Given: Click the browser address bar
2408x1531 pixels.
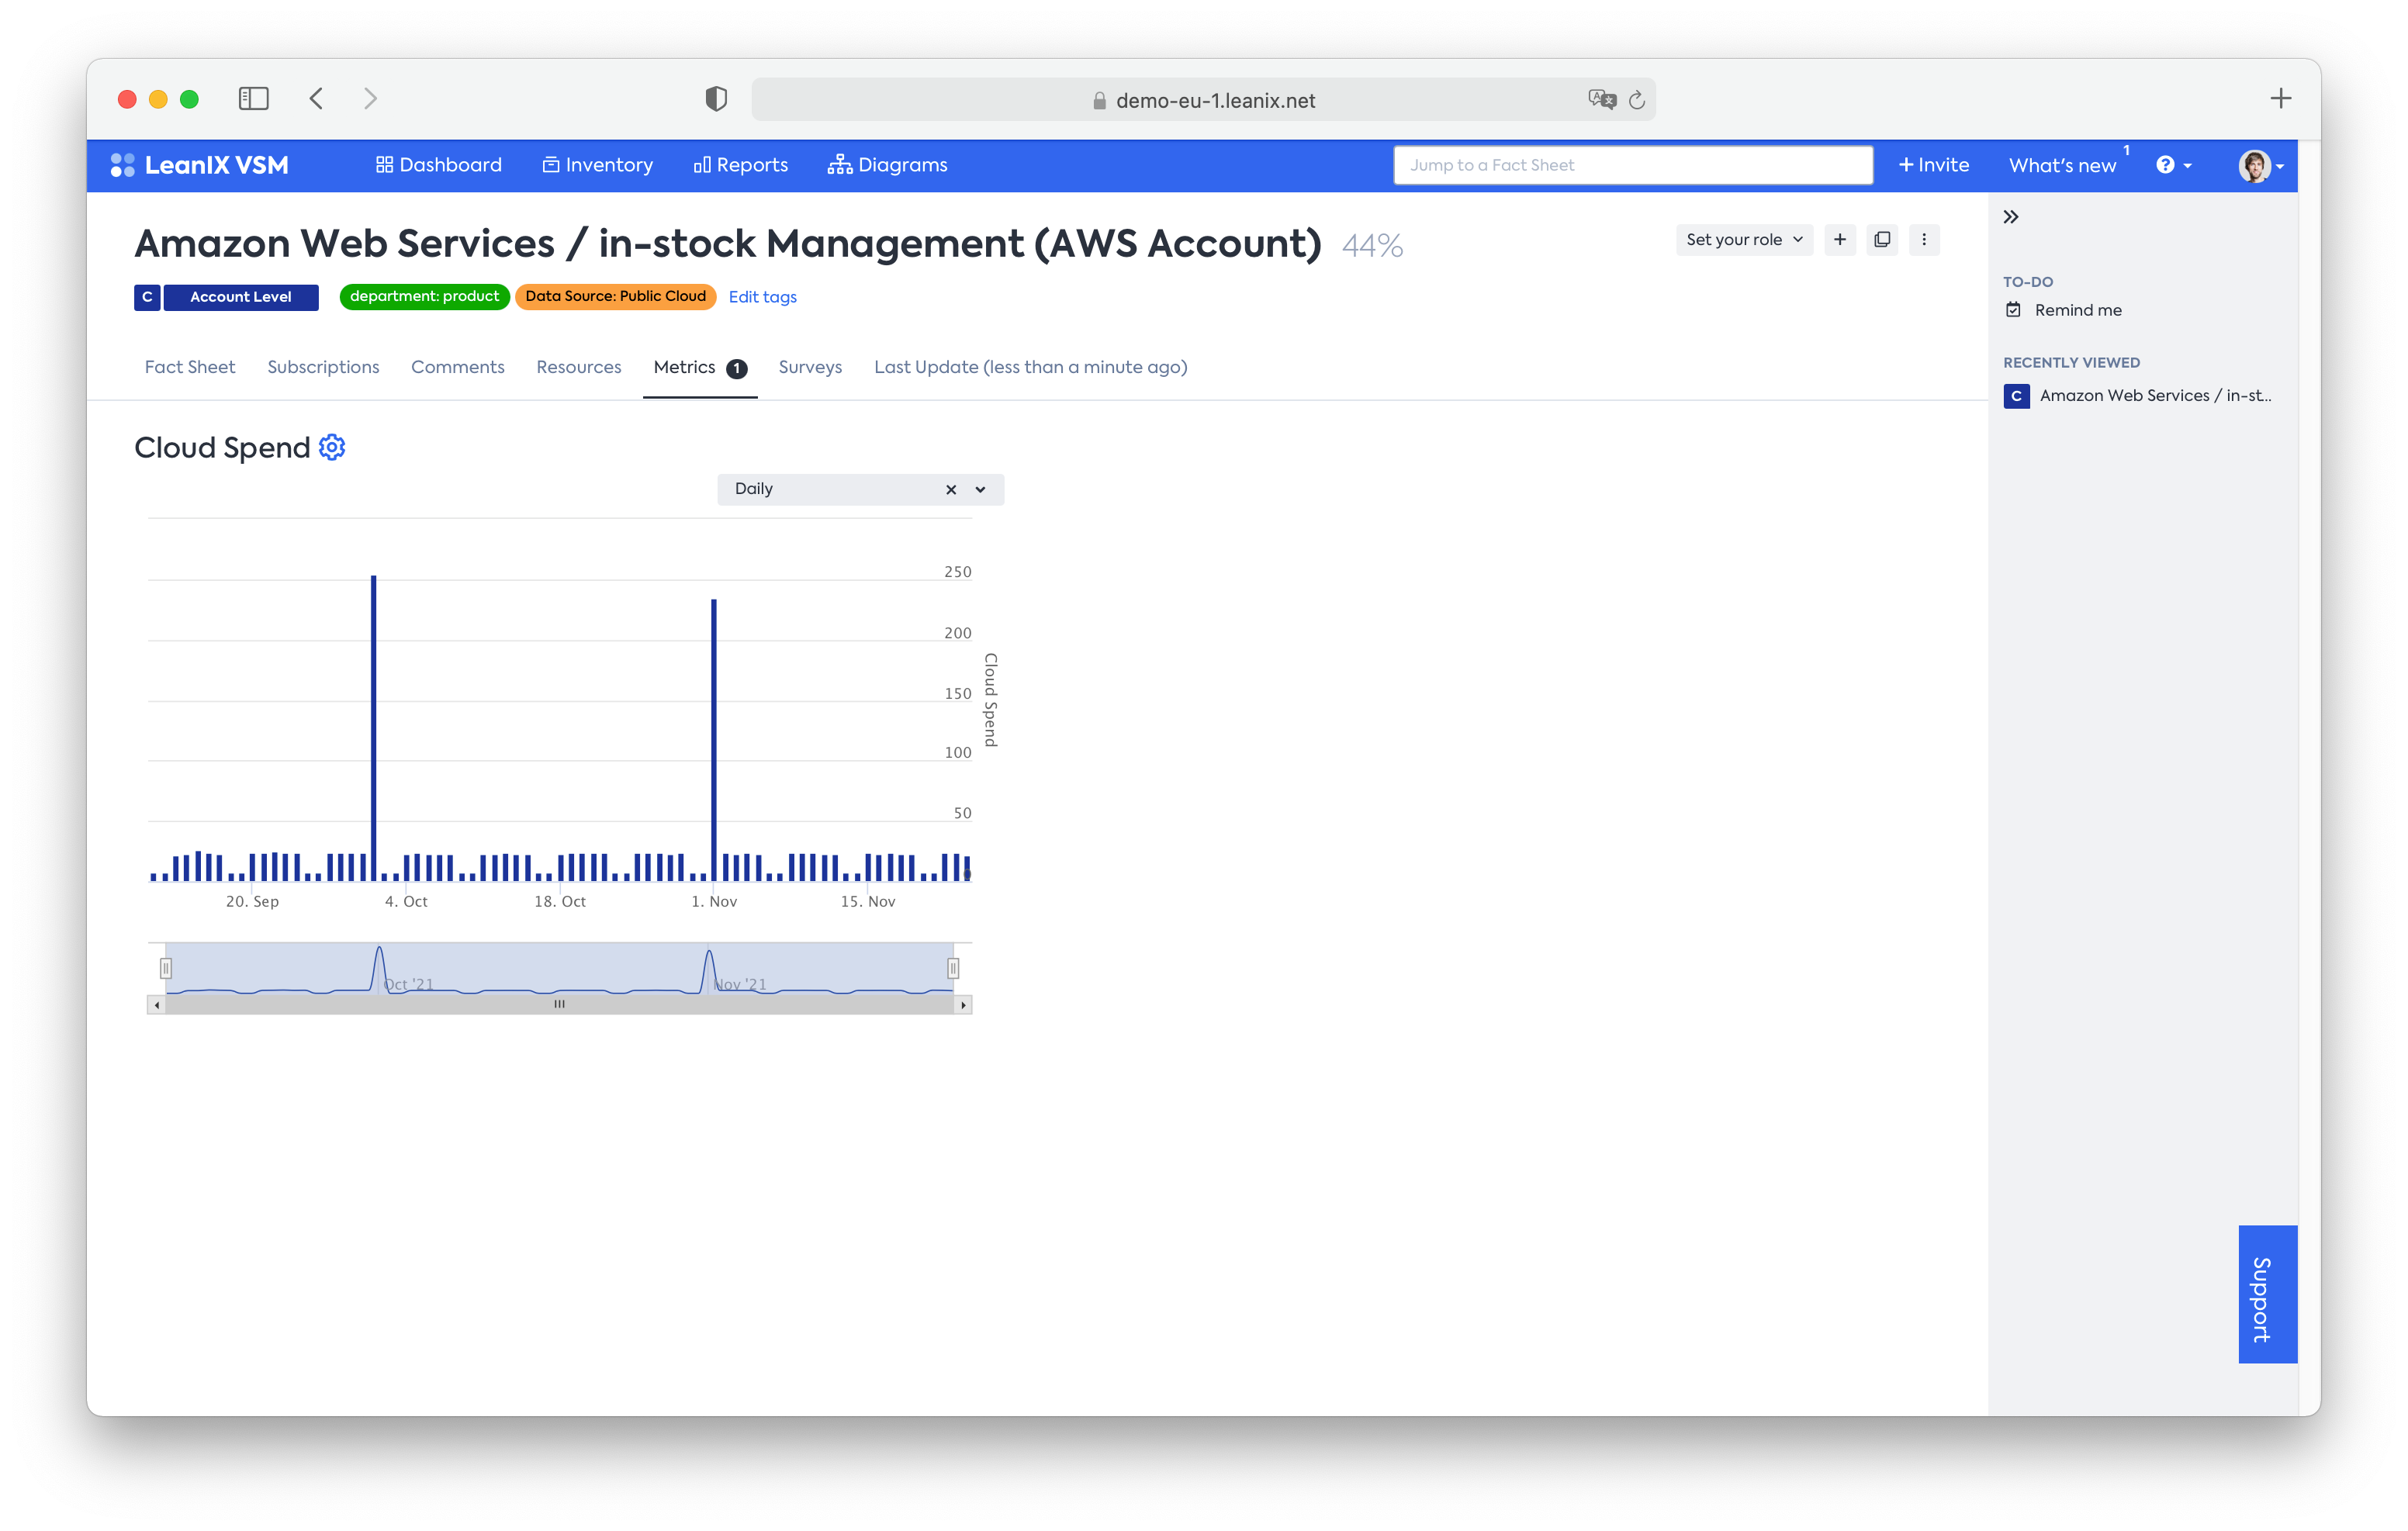Looking at the screenshot, I should 1203,99.
